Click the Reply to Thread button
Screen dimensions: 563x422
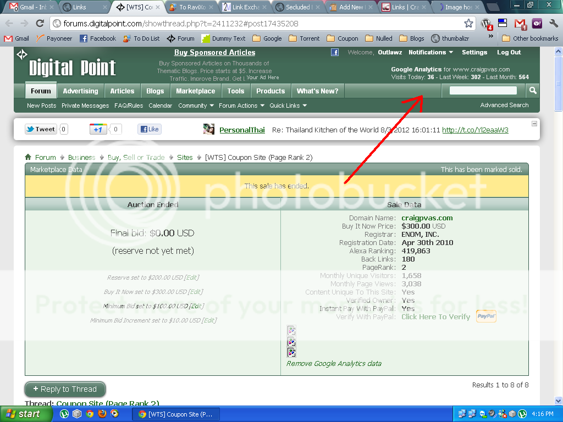pyautogui.click(x=65, y=389)
